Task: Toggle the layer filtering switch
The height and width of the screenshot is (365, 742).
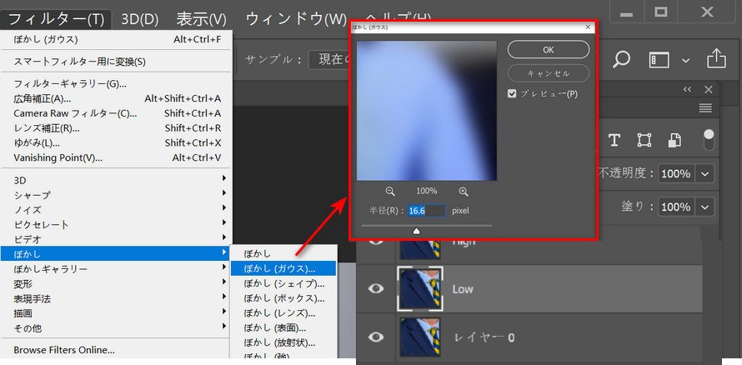Action: point(709,141)
